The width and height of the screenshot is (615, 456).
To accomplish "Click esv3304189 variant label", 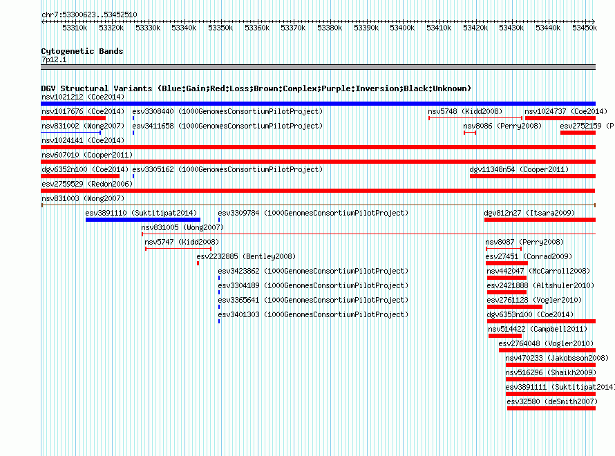I will click(313, 285).
